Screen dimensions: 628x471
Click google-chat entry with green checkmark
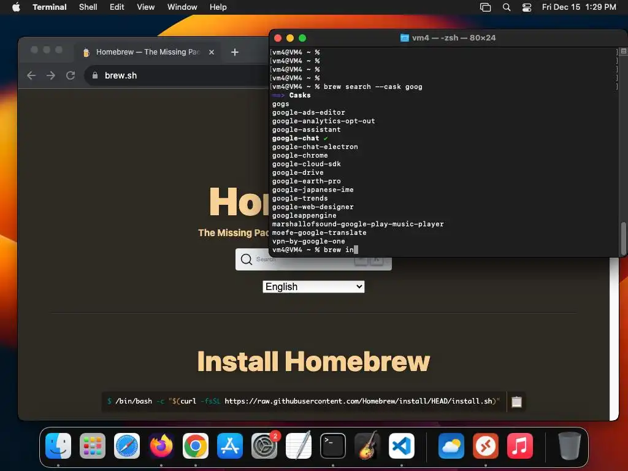point(300,138)
